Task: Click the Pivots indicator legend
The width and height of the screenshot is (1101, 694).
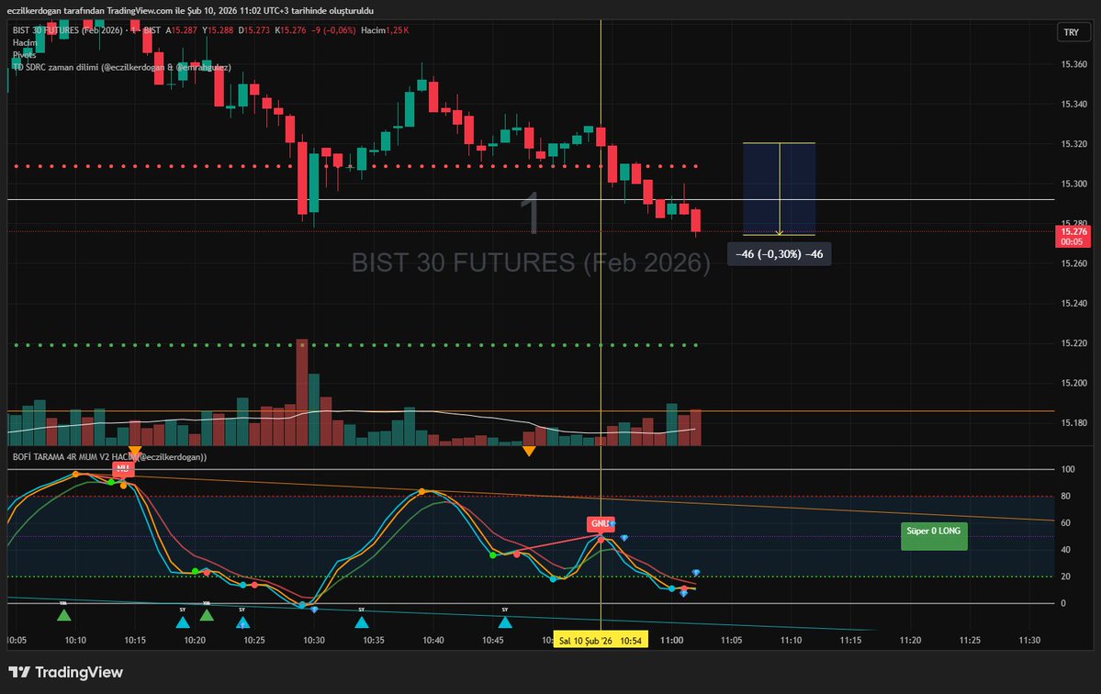Action: tap(24, 55)
